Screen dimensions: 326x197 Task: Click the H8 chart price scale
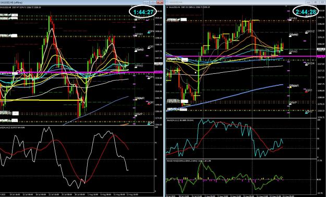point(159,65)
